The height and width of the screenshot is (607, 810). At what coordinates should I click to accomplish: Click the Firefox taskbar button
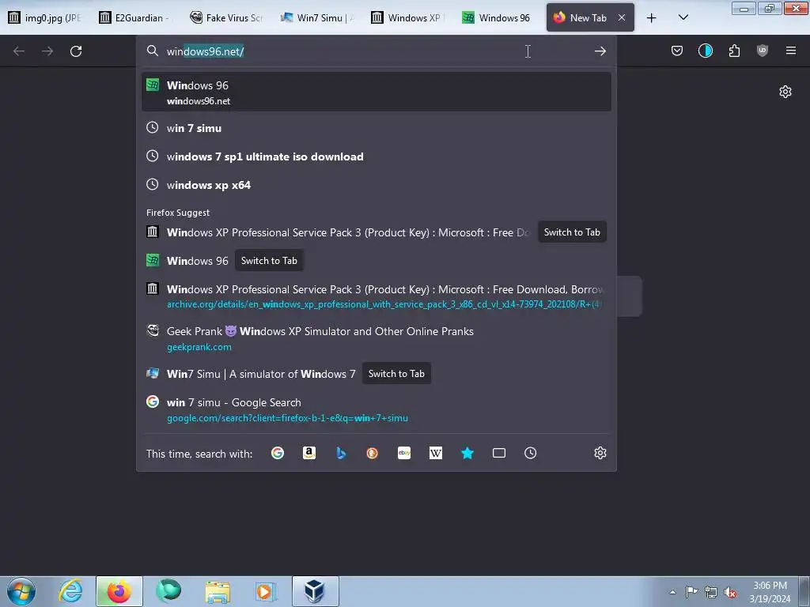(x=119, y=591)
